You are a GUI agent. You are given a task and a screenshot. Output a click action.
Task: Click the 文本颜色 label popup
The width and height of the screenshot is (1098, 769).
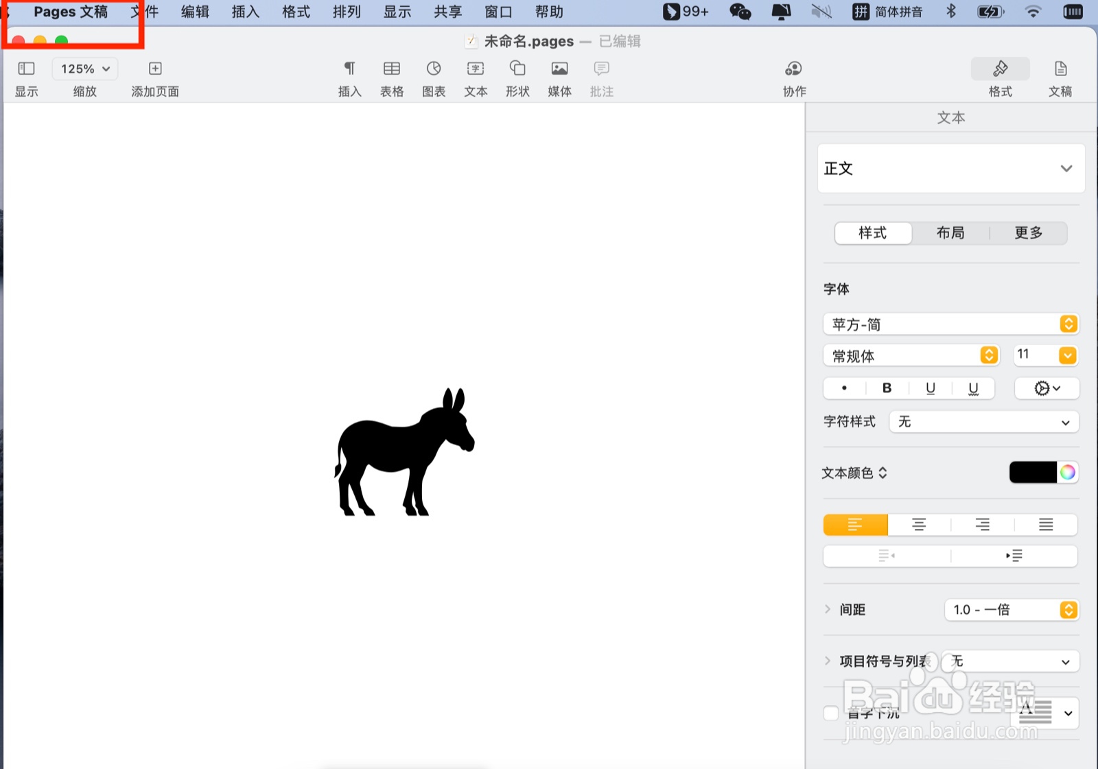pyautogui.click(x=854, y=473)
